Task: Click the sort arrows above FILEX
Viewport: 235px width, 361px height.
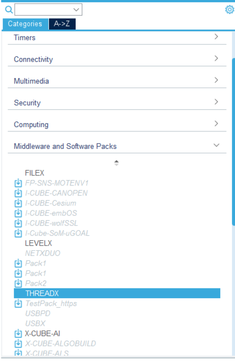Action: click(116, 163)
